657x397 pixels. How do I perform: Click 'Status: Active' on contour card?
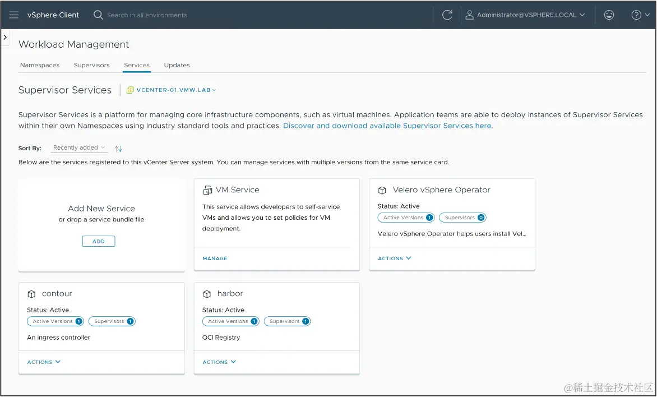tap(48, 310)
